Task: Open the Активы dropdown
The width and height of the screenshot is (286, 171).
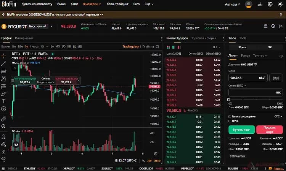Action: [232, 4]
